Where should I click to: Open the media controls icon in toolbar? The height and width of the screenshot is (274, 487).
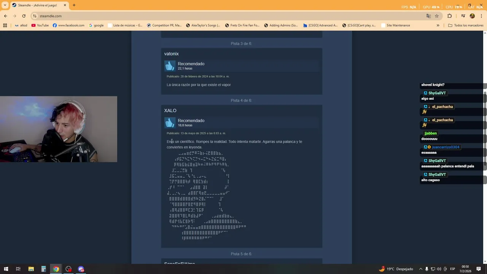click(463, 16)
